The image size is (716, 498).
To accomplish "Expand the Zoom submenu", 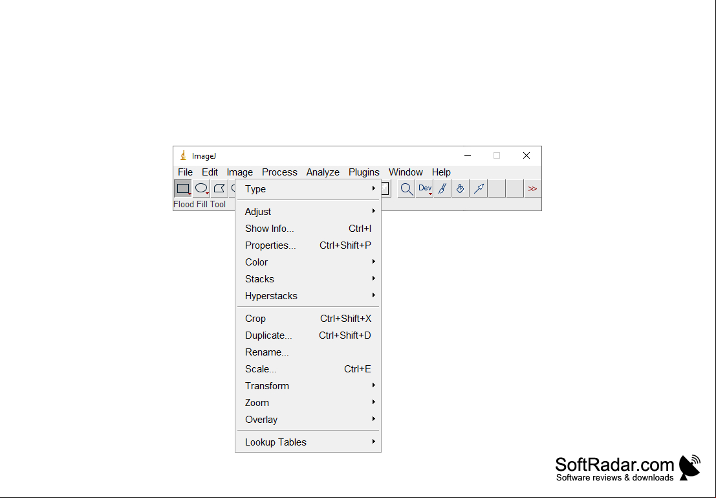I will (x=309, y=403).
